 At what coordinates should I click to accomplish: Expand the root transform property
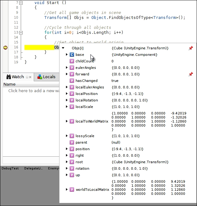[x=67, y=162]
